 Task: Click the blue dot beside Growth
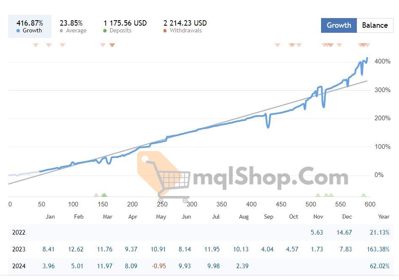coord(18,31)
